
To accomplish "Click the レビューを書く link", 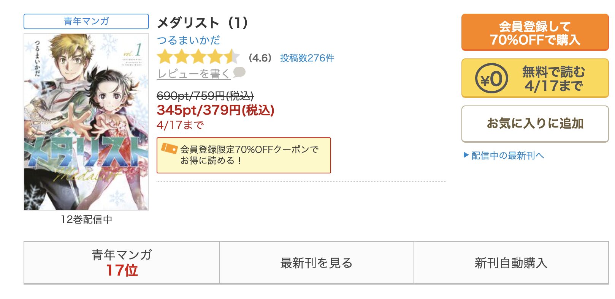I will coord(194,74).
